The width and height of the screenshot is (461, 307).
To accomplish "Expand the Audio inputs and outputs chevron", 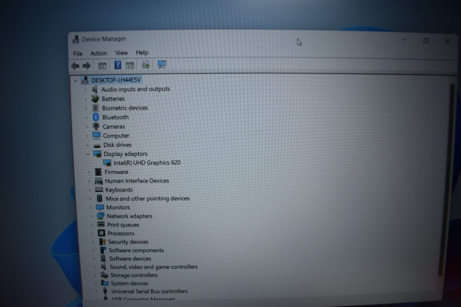I will coord(86,90).
